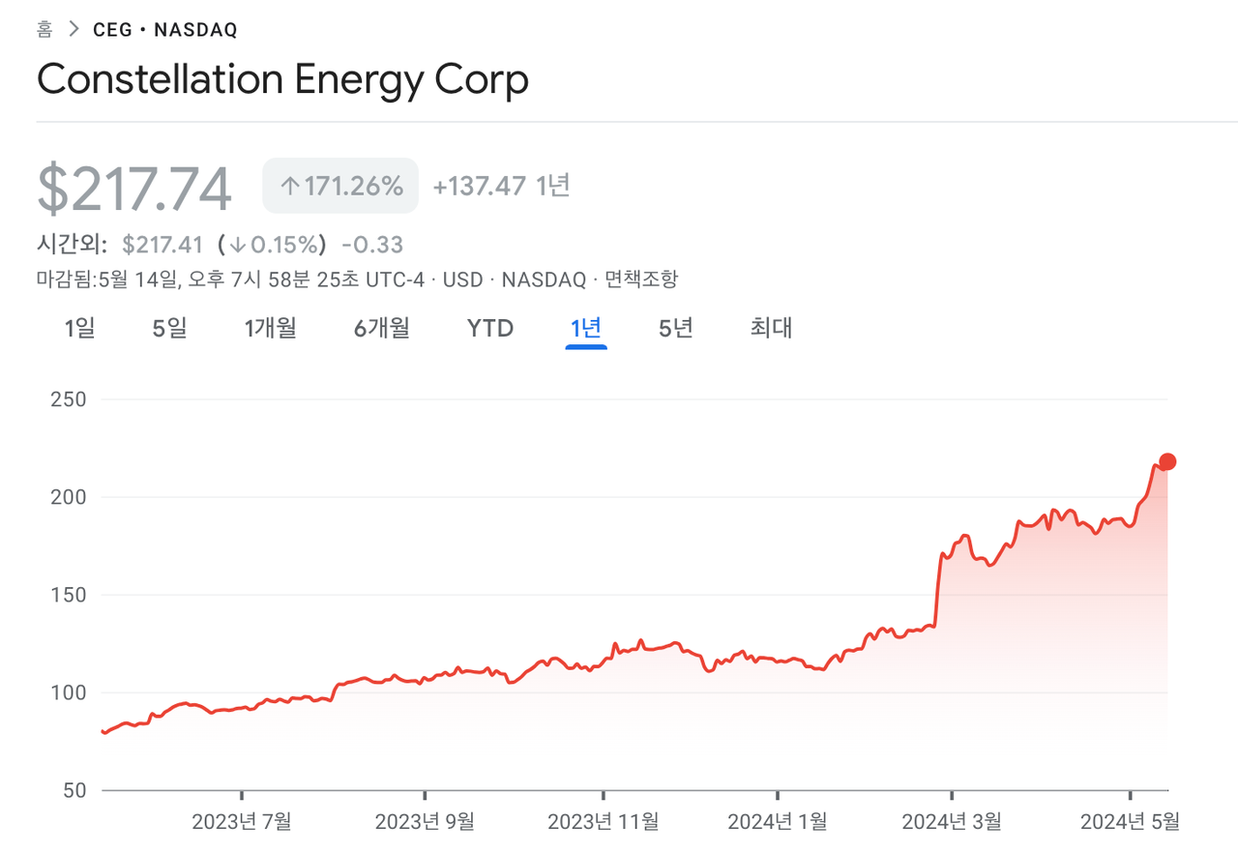
Task: Open the 면책조항 disclaimer link
Action: click(641, 280)
